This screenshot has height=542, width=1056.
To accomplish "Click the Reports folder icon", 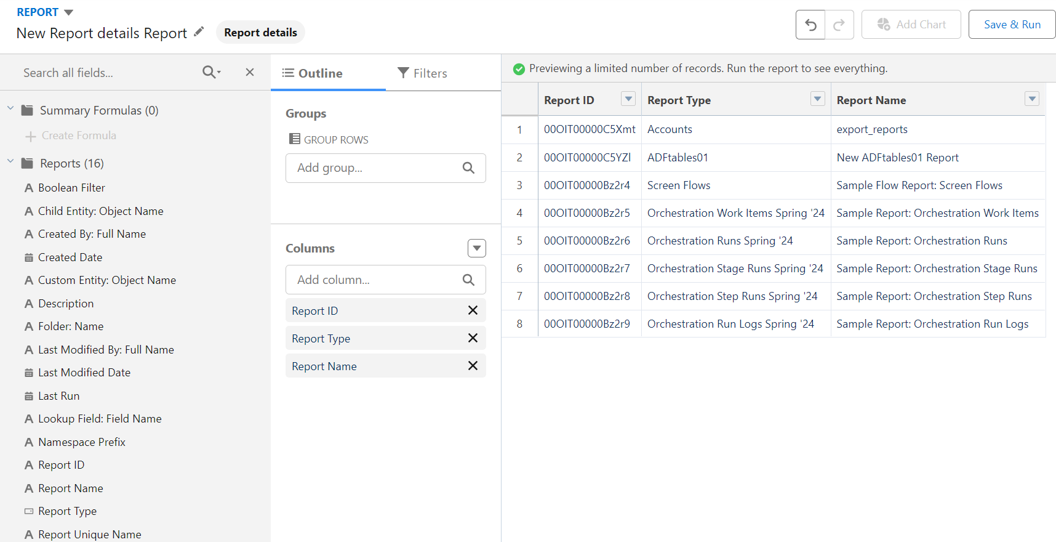I will click(x=27, y=163).
